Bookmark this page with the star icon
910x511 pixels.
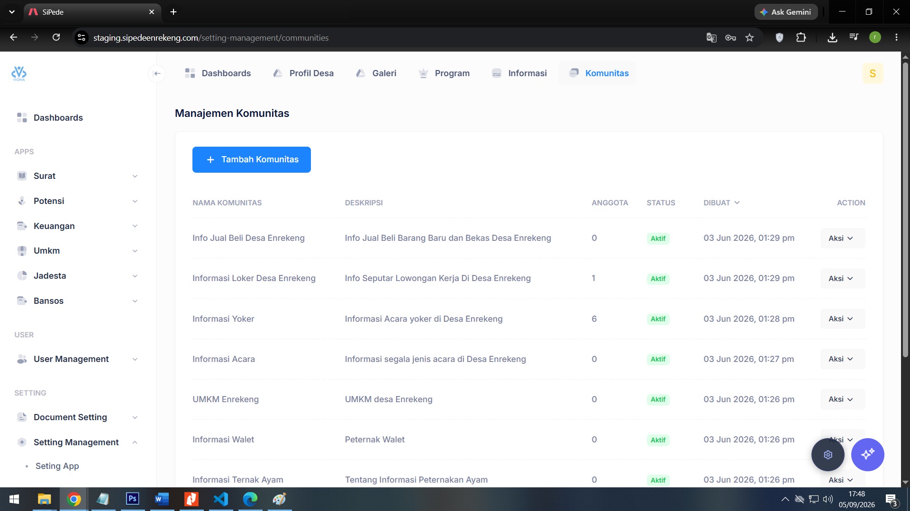pyautogui.click(x=749, y=38)
